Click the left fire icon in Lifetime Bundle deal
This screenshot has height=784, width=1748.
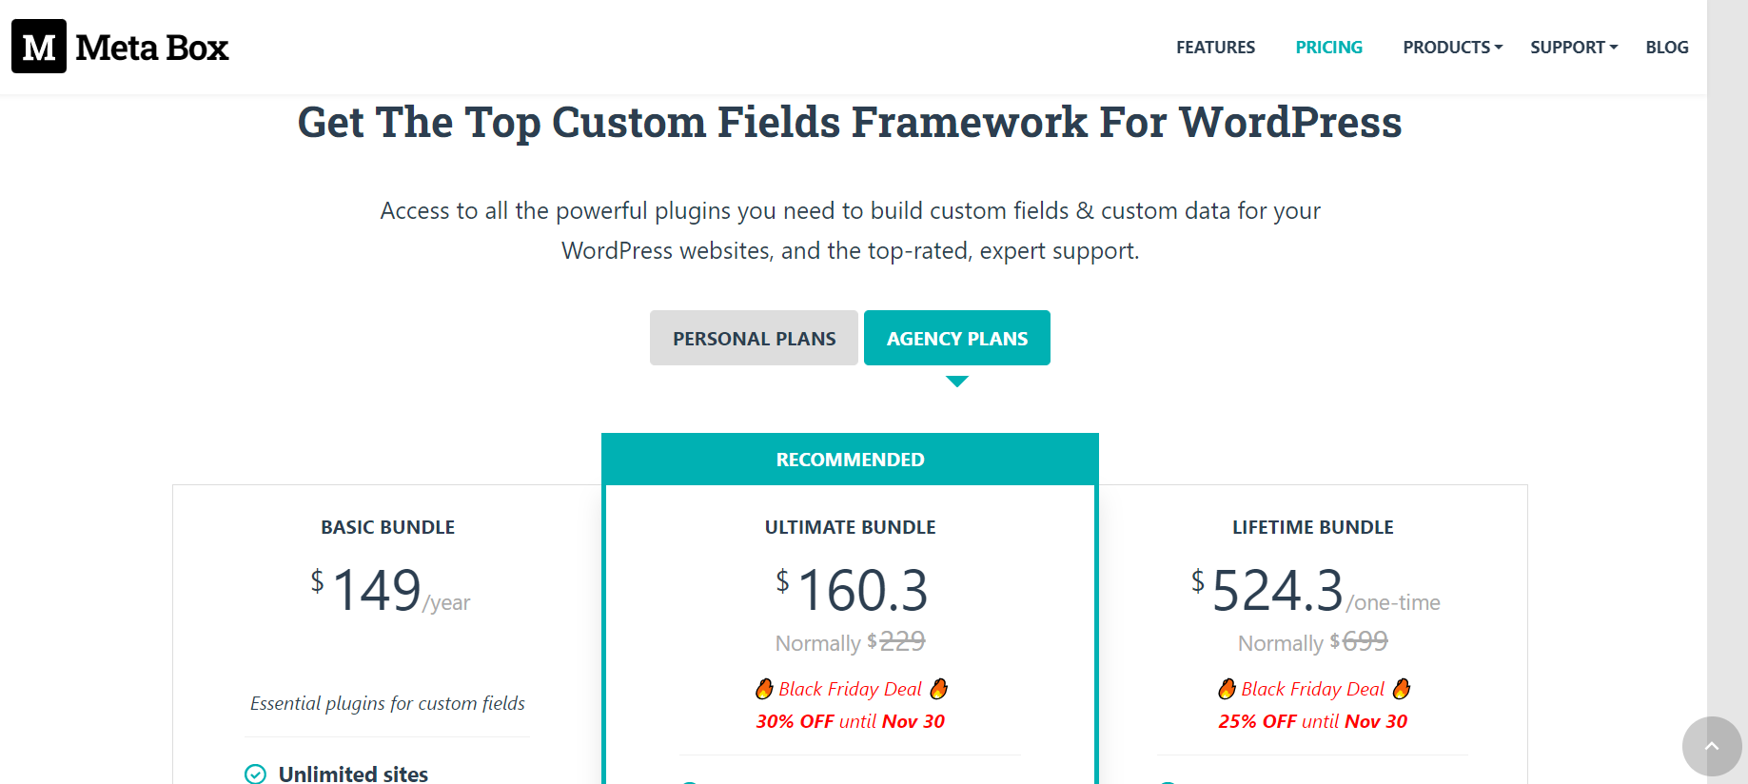tap(1227, 689)
